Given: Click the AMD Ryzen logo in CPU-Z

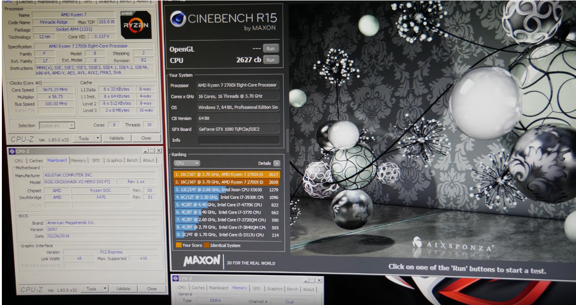Looking at the screenshot, I should pos(136,25).
